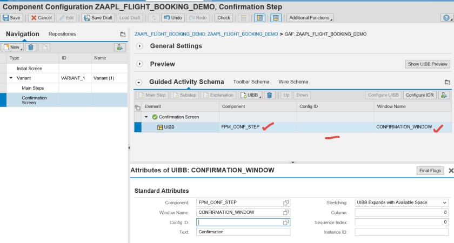Viewport: 454px width, 243px height.
Task: Expand the General Settings section
Action: point(139,46)
